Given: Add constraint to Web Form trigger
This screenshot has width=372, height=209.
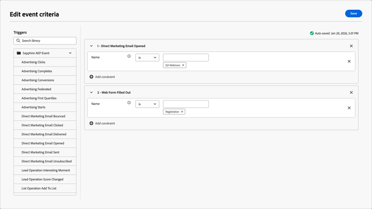Looking at the screenshot, I should tap(102, 123).
